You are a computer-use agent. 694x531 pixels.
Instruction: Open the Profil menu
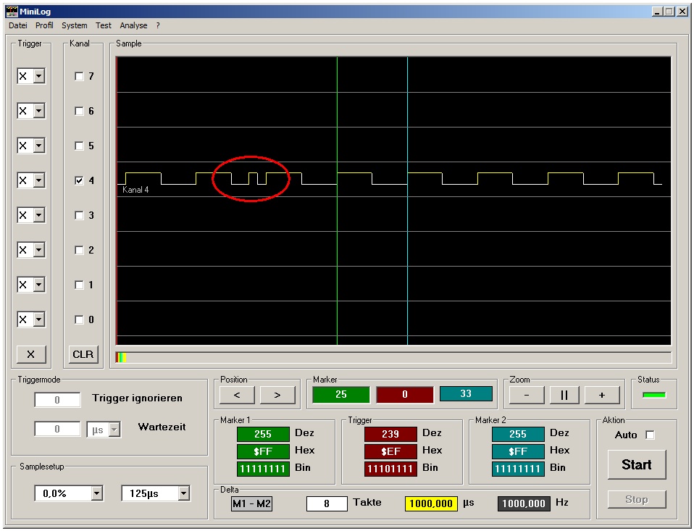point(44,25)
